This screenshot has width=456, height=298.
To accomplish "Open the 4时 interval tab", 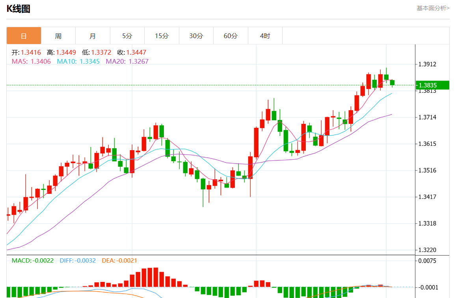I will pos(265,36).
